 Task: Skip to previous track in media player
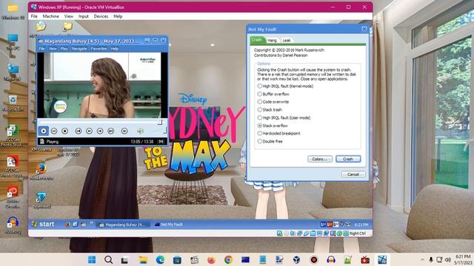click(79, 131)
